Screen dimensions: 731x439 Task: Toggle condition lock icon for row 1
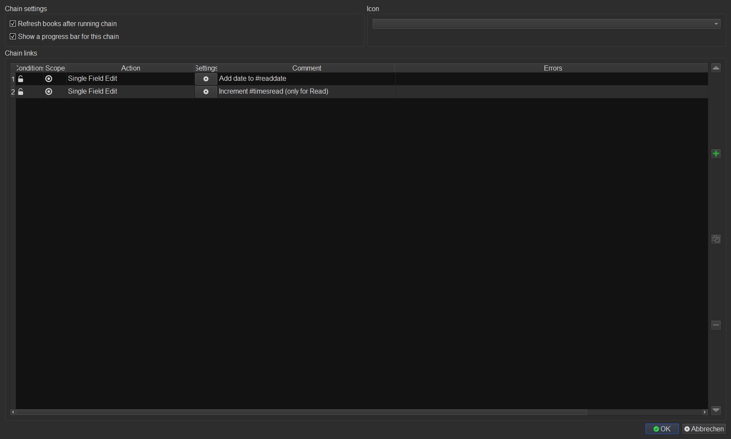tap(21, 79)
